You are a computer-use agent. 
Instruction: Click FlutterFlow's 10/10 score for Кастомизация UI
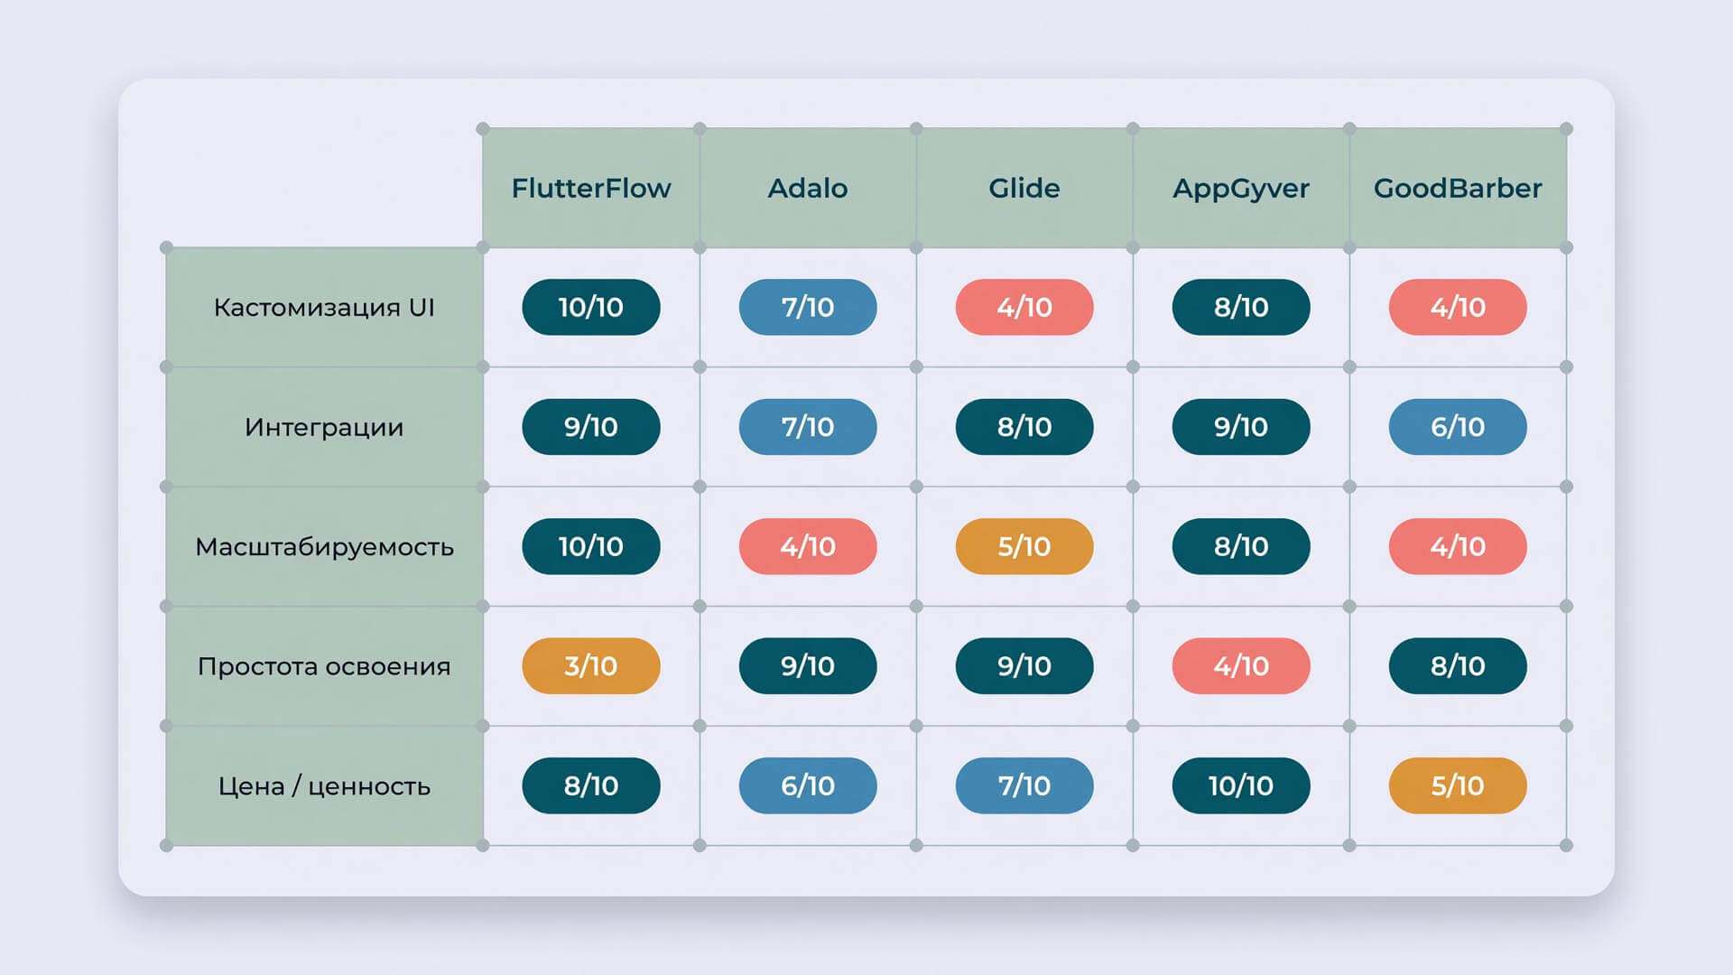pos(591,307)
